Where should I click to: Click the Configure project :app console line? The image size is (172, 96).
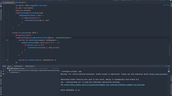(71, 71)
